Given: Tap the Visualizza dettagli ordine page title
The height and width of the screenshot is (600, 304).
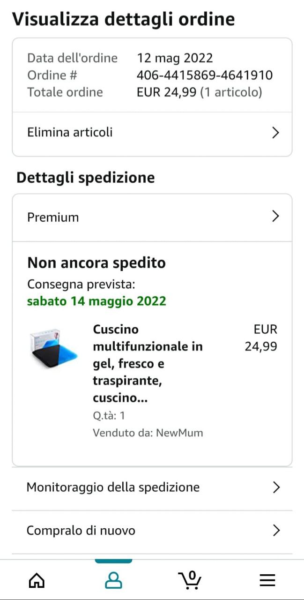Looking at the screenshot, I should (x=123, y=19).
